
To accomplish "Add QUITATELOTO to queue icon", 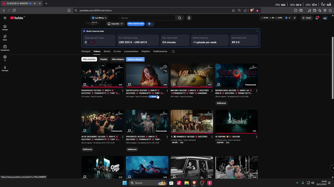I will tap(165, 71).
